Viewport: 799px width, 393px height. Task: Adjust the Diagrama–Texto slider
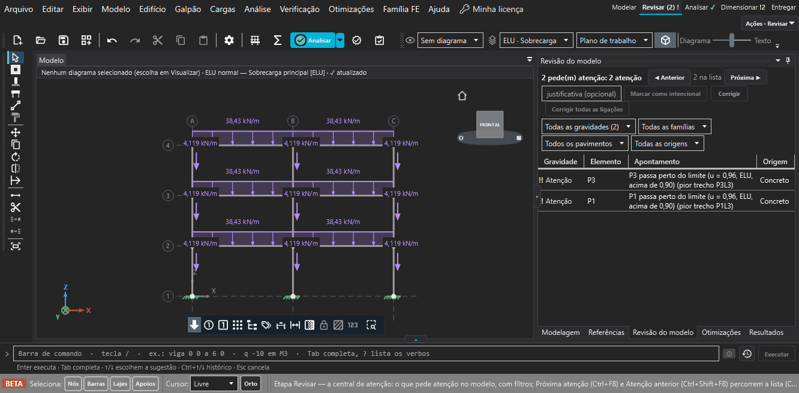click(732, 41)
